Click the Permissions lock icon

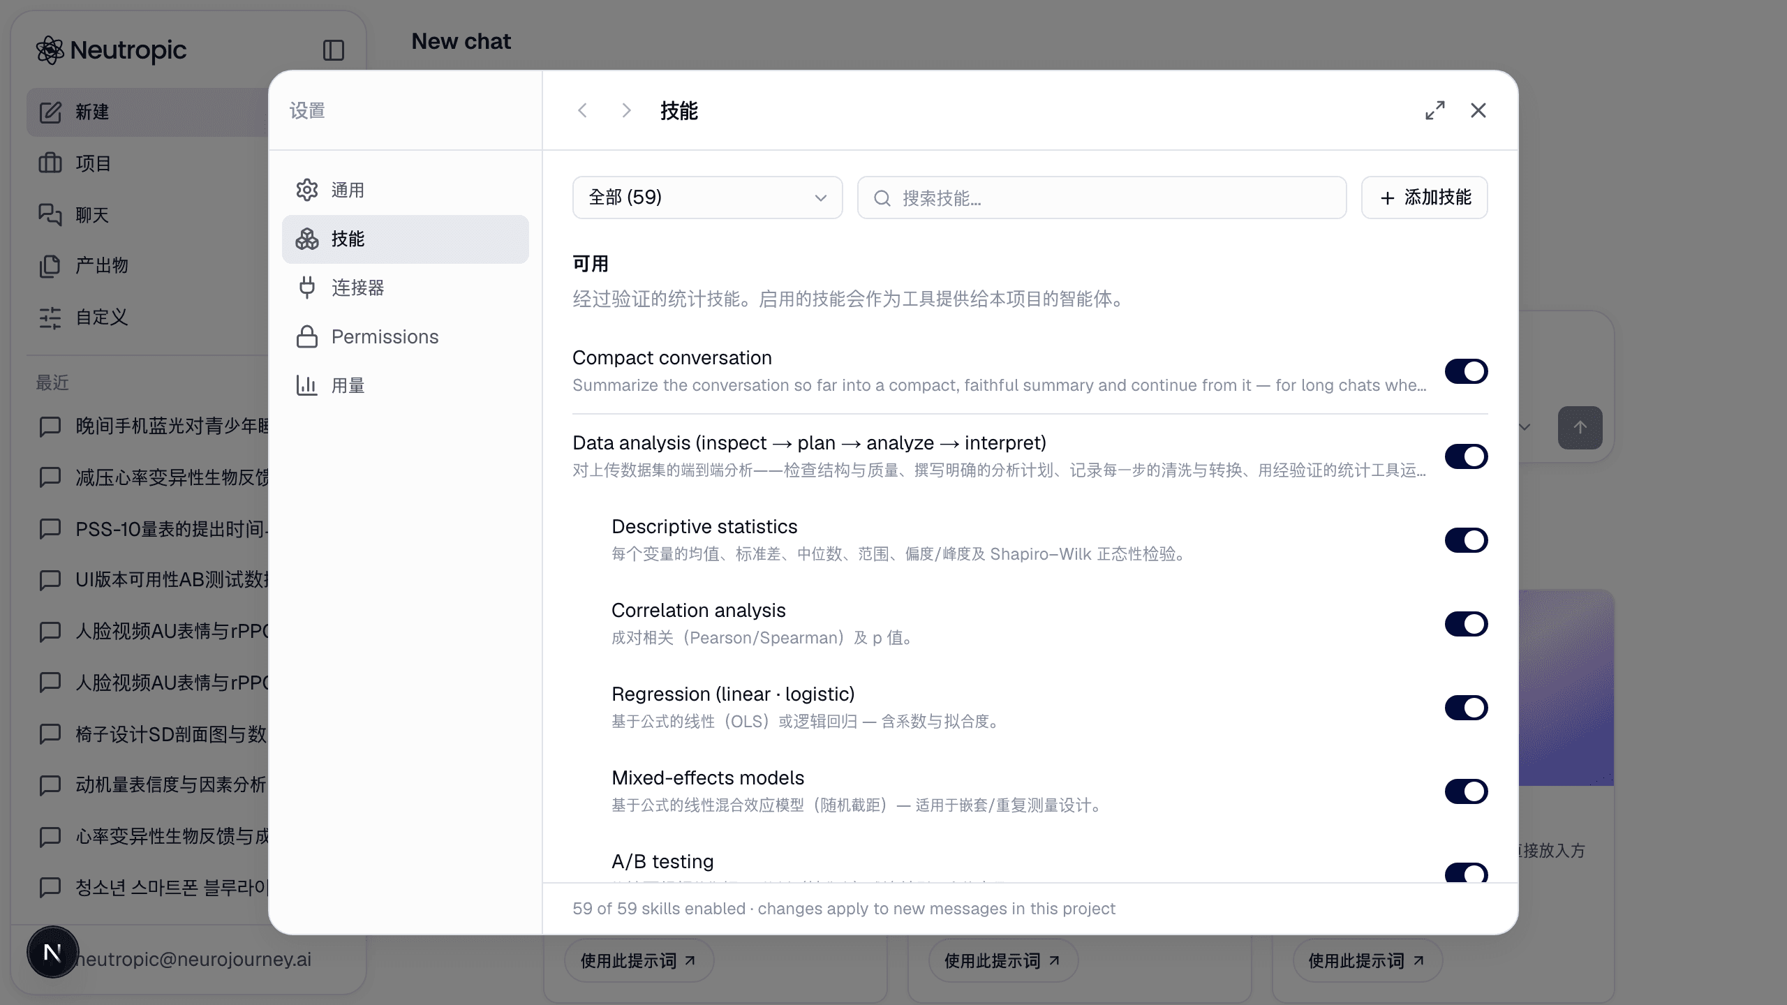click(x=307, y=336)
